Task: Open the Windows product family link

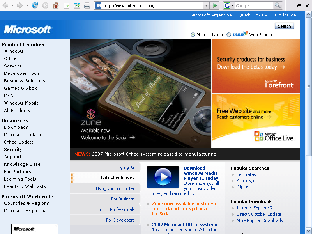Action: (x=14, y=51)
